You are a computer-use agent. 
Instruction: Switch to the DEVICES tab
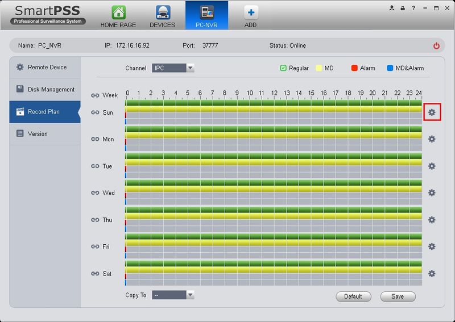point(162,16)
